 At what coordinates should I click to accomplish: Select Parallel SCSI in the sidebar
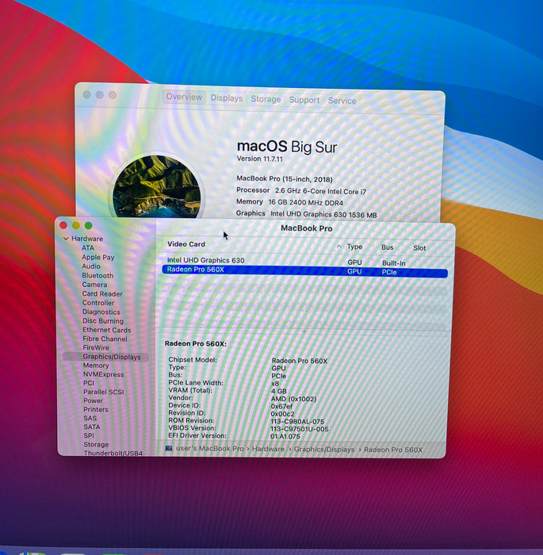point(104,392)
